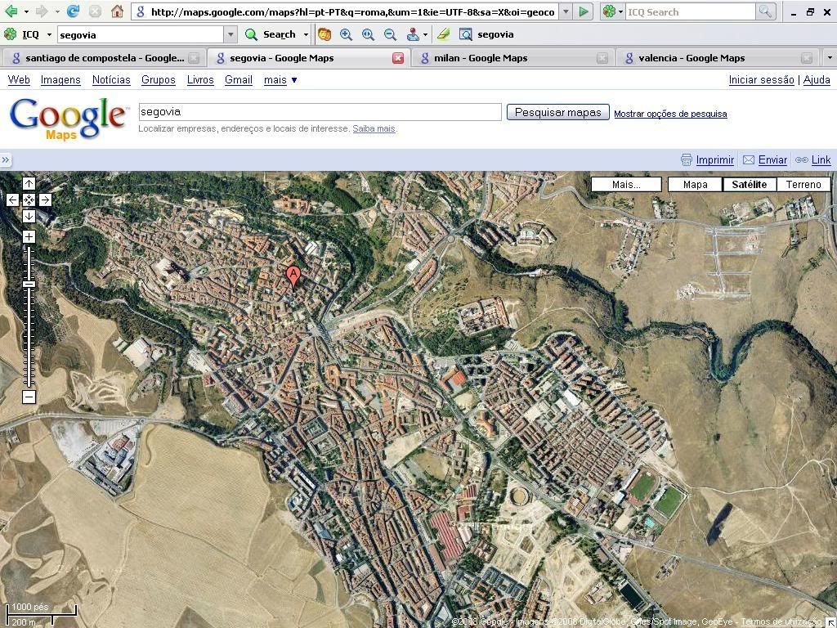Click the 'Pesquisar mapas' button
The height and width of the screenshot is (628, 837).
point(557,113)
